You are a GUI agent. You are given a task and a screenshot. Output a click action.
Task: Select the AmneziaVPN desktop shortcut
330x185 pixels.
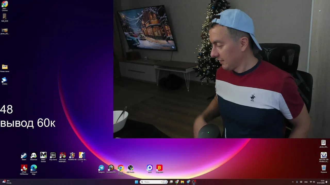(111, 169)
